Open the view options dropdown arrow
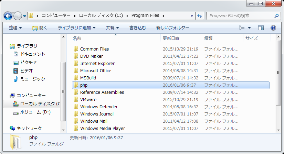This screenshot has height=154, width=284. tap(250, 27)
